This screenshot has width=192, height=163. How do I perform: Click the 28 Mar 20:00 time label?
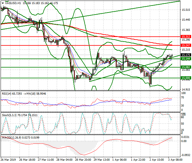click(x=83, y=160)
